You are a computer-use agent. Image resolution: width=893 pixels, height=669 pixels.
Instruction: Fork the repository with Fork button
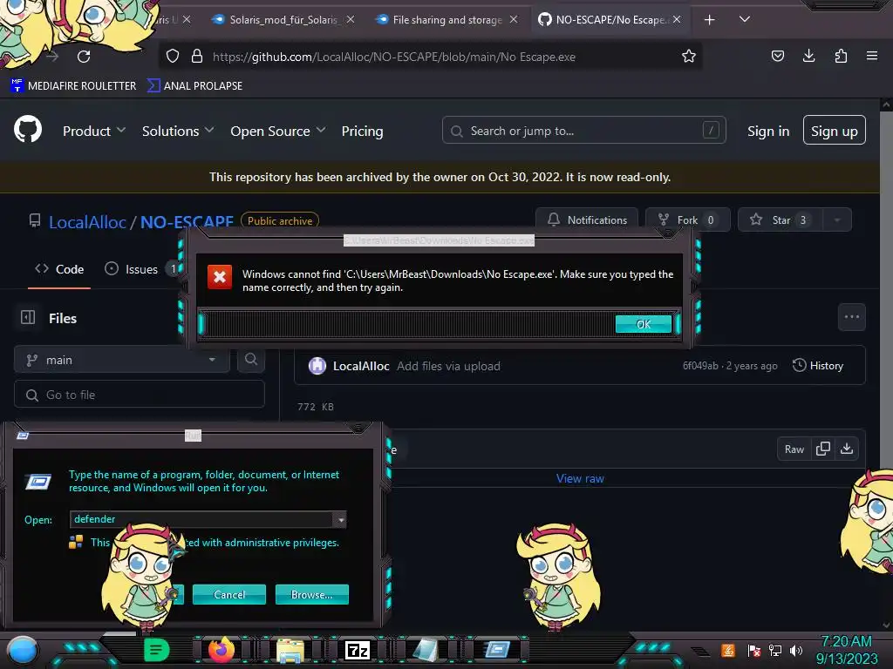point(687,220)
